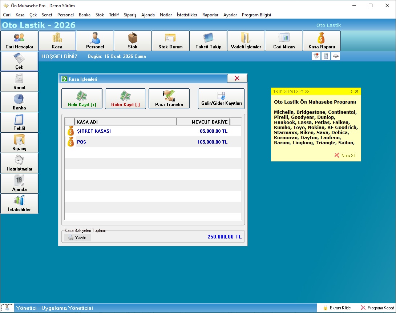Open the Raporlar menu
396x313 pixels.
[x=210, y=15]
